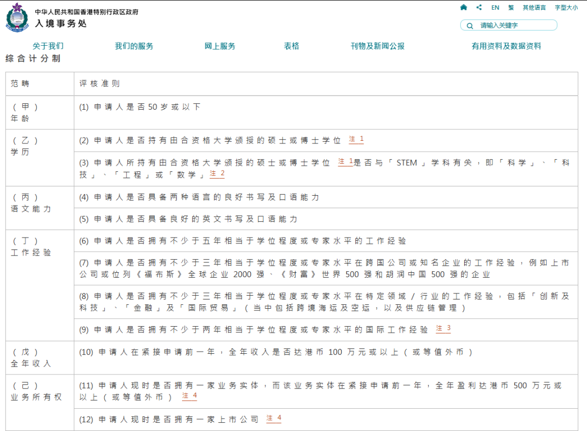Open 其他语言 language options
The image size is (587, 431).
534,8
